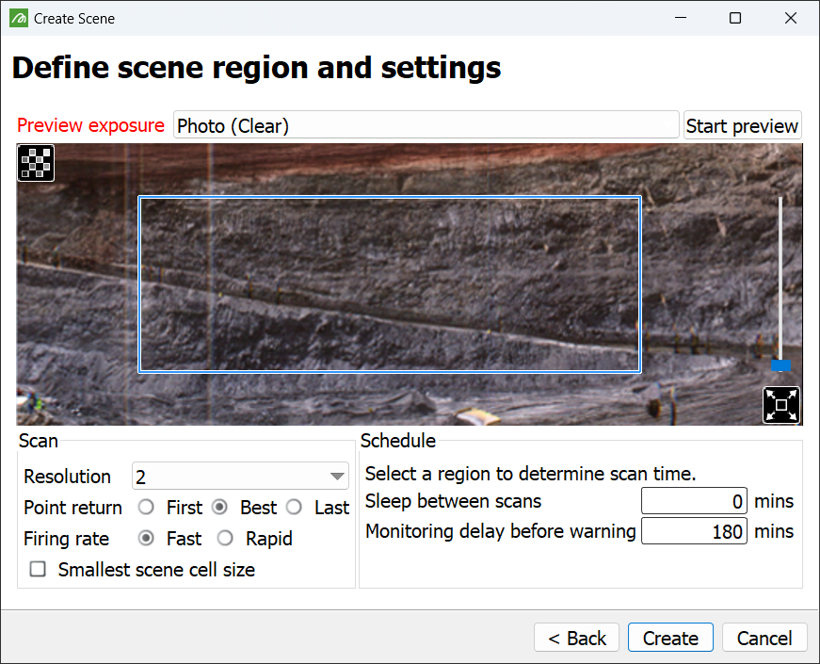Choose Fast firing rate
Viewport: 820px width, 664px height.
click(146, 538)
